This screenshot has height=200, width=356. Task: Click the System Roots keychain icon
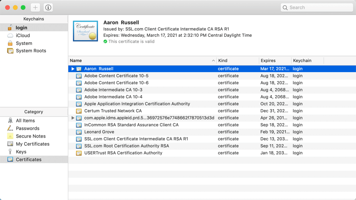click(10, 51)
